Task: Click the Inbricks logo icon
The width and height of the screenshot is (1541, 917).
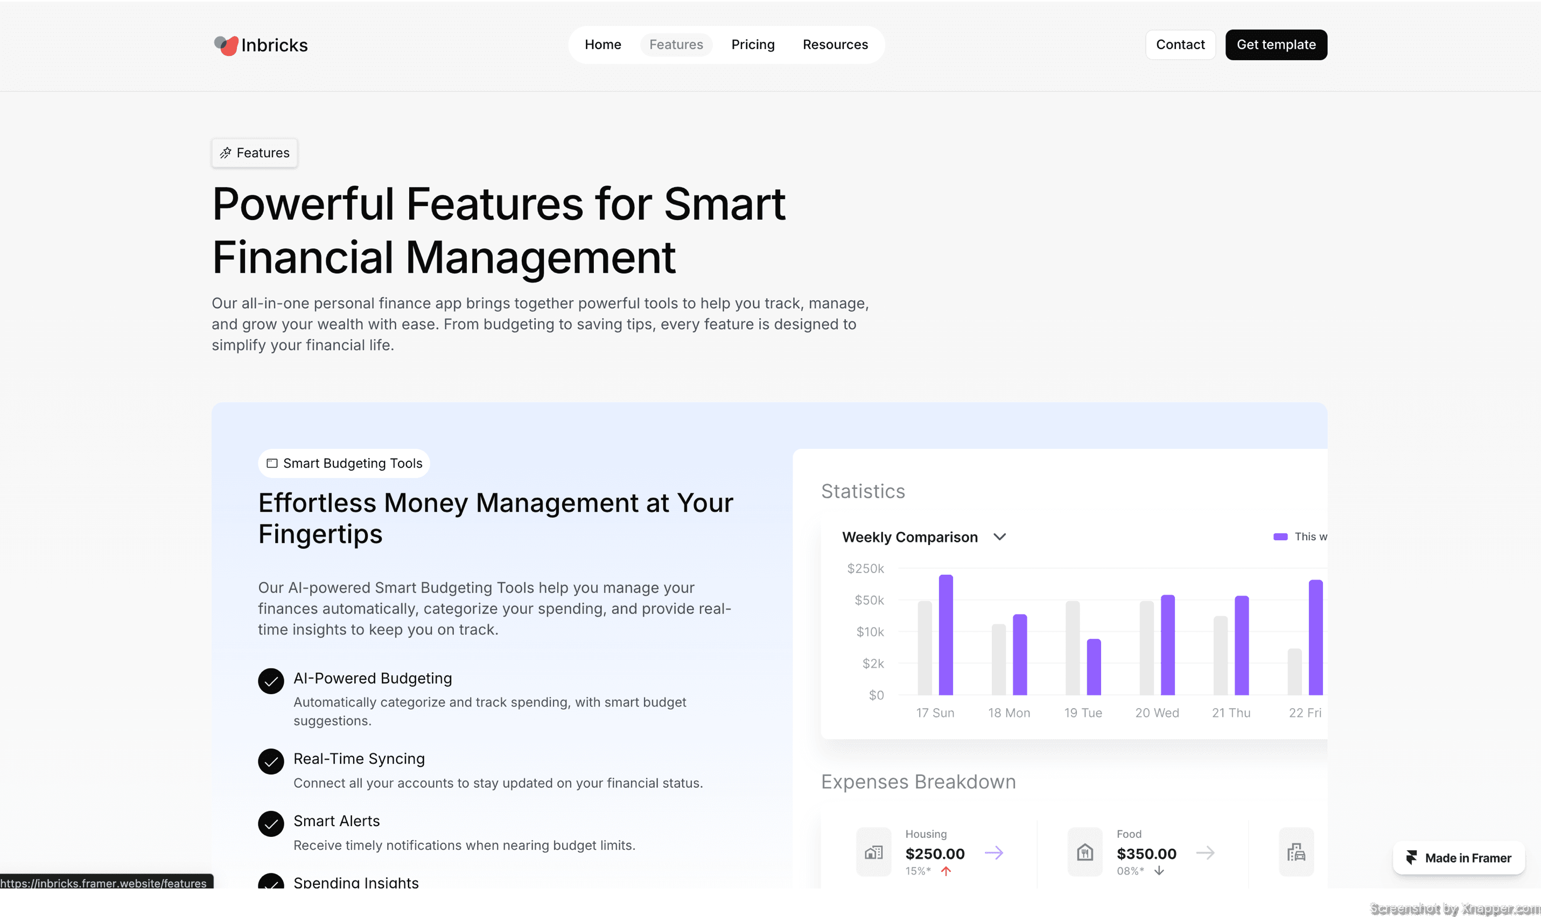Action: click(x=226, y=45)
